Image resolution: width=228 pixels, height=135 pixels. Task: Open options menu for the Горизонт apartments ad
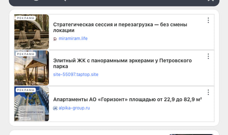pyautogui.click(x=208, y=92)
